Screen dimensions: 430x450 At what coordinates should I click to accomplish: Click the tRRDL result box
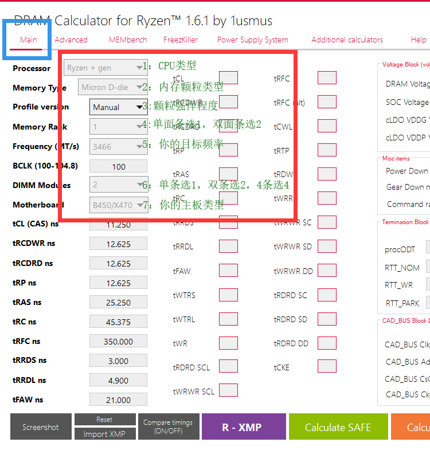228,246
